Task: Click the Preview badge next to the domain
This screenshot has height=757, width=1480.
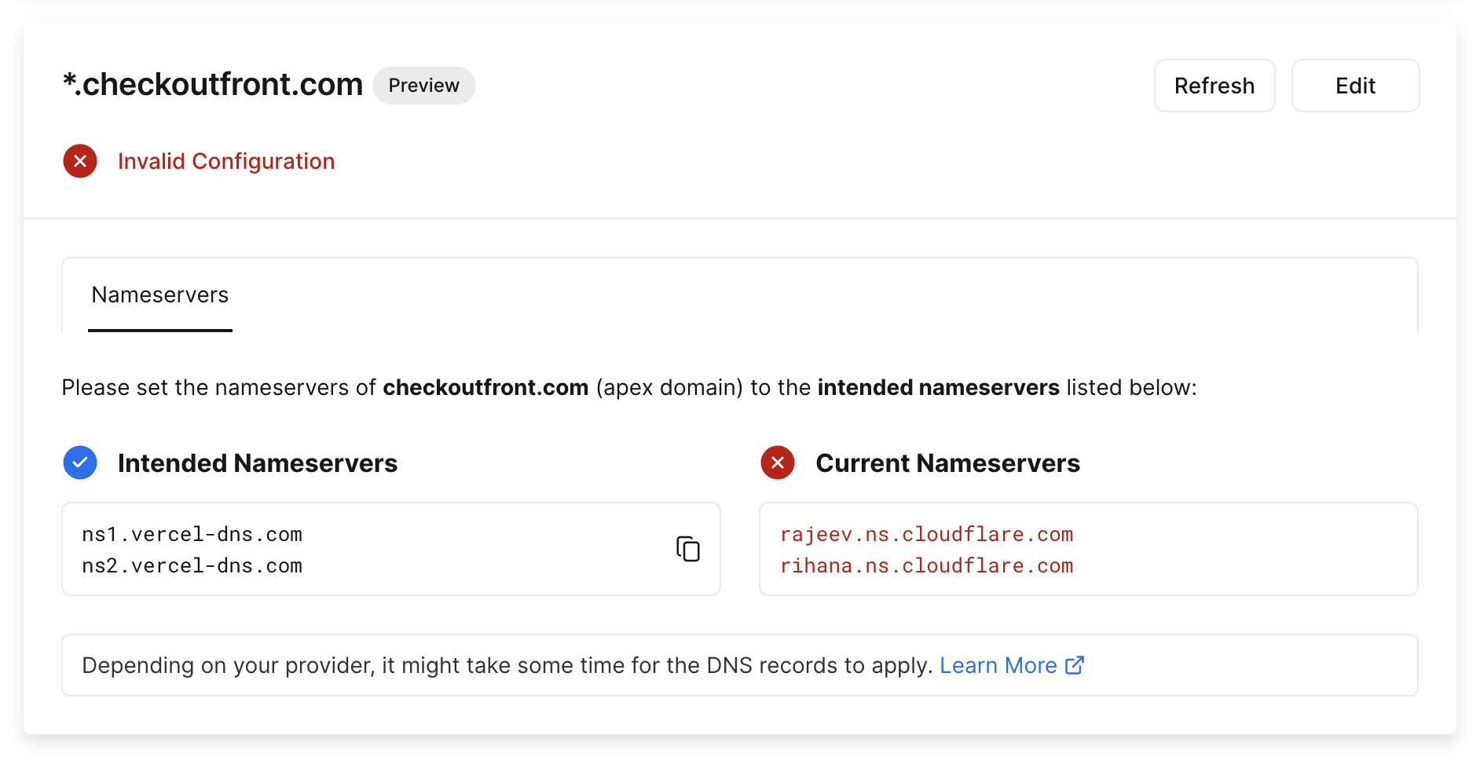Action: [423, 85]
